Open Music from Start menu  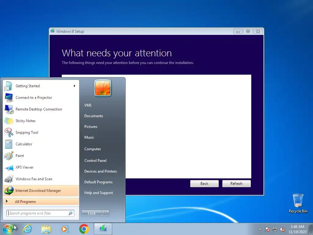[x=89, y=137]
